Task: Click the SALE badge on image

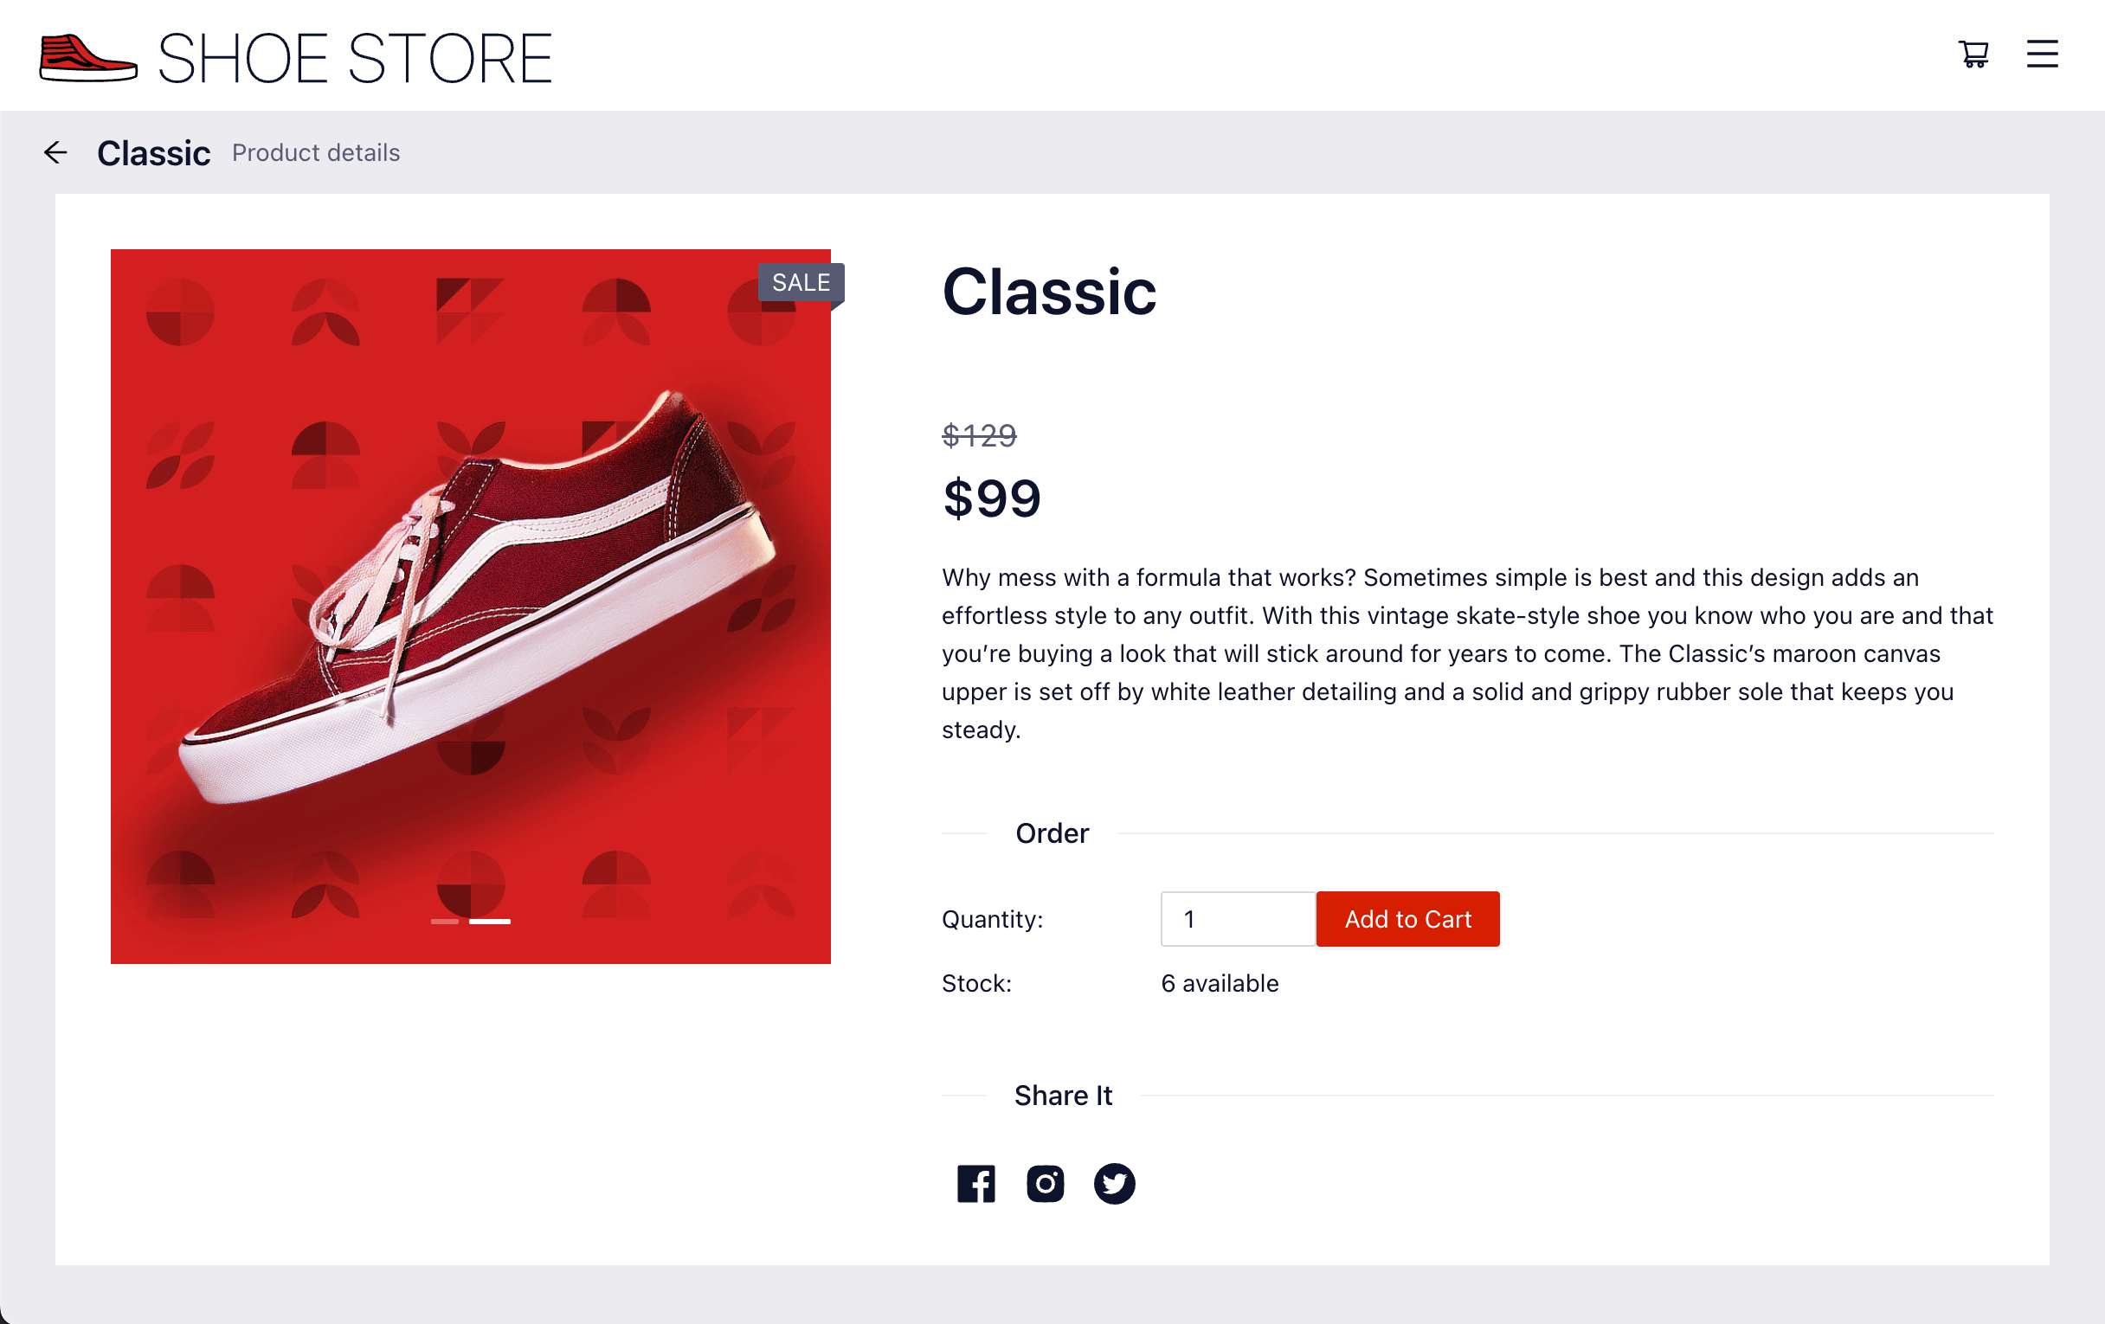Action: [x=800, y=282]
